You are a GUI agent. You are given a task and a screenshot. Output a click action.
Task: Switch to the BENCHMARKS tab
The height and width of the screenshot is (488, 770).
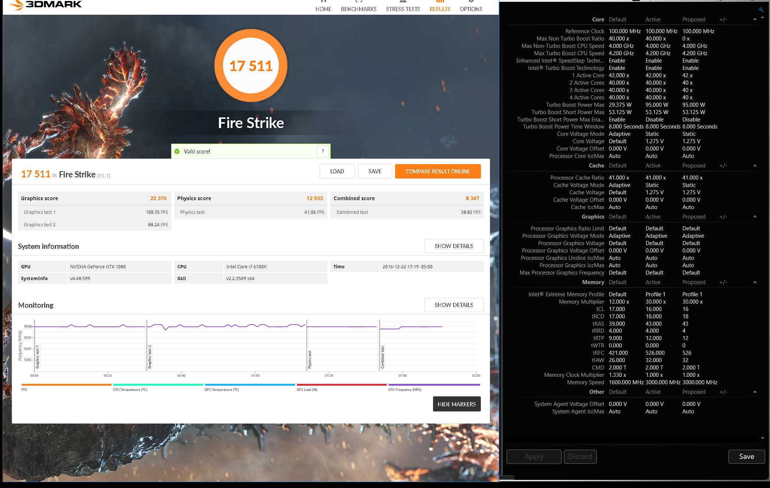(359, 7)
